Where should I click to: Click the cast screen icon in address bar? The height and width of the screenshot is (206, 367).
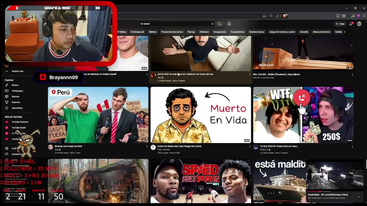265,16
